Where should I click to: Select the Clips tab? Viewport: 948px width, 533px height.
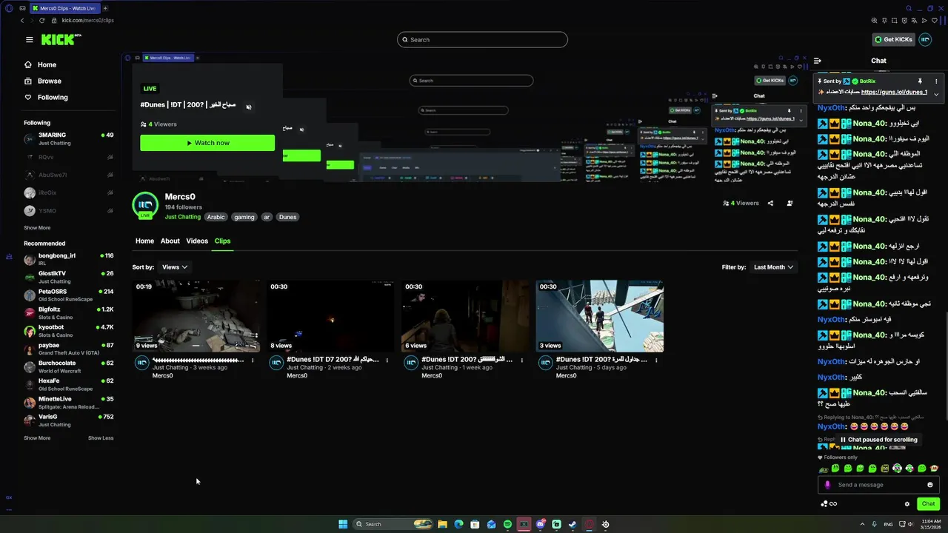tap(222, 241)
